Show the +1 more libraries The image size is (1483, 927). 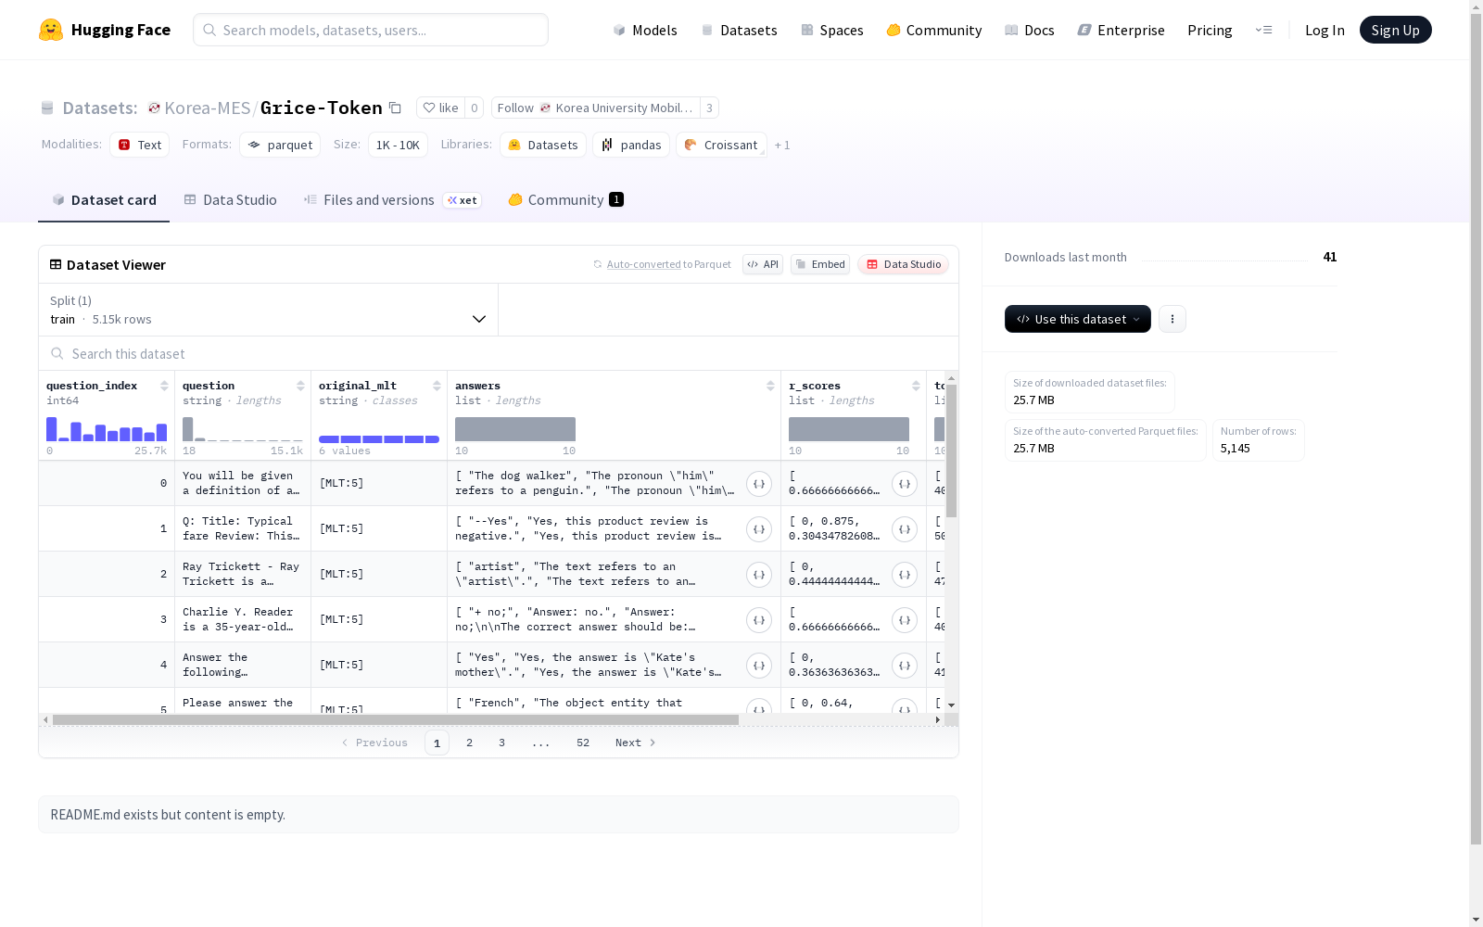[x=782, y=145]
